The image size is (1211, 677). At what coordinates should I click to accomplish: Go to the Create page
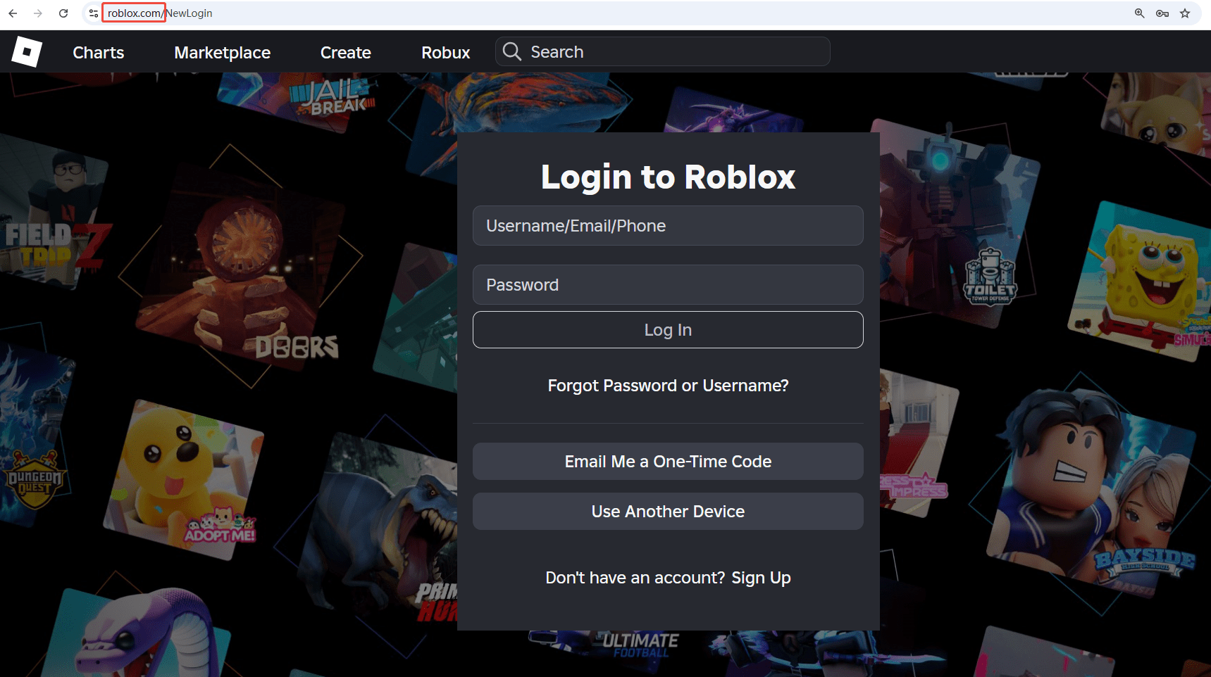tap(346, 53)
